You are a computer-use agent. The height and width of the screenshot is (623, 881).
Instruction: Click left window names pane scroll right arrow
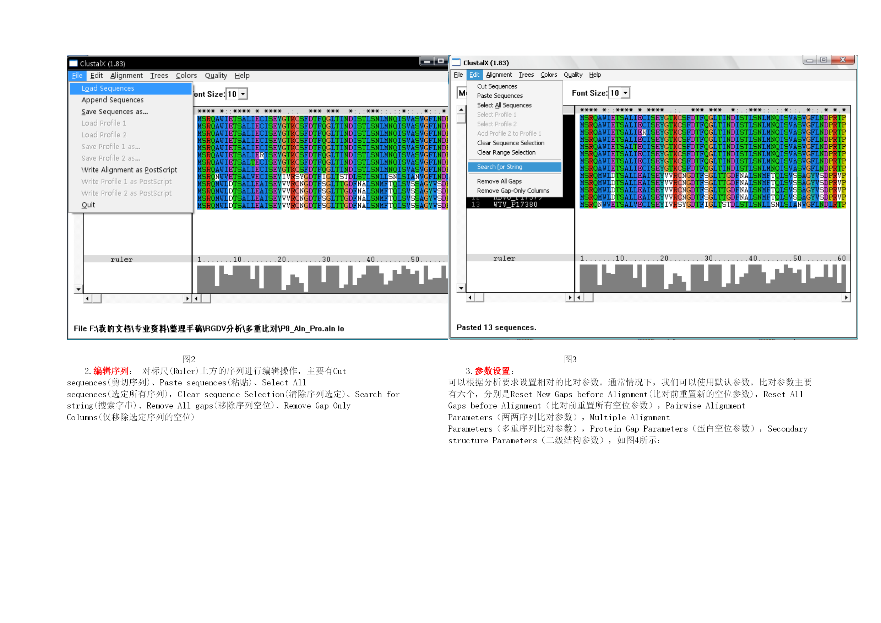click(187, 299)
